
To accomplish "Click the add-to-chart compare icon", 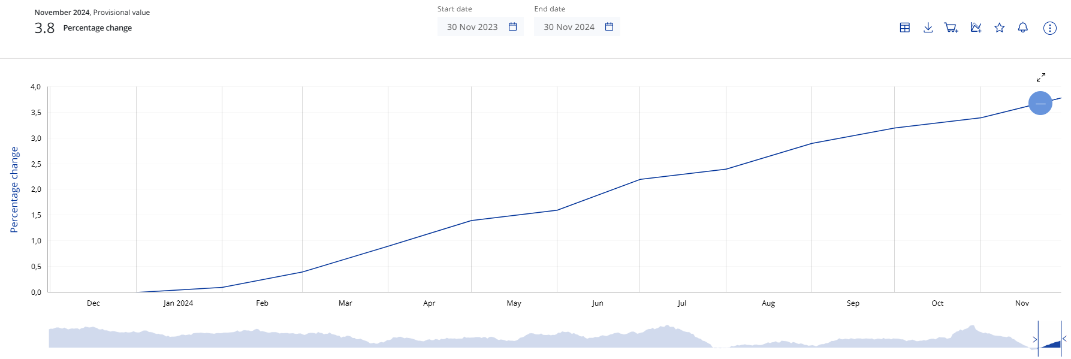I will coord(976,28).
